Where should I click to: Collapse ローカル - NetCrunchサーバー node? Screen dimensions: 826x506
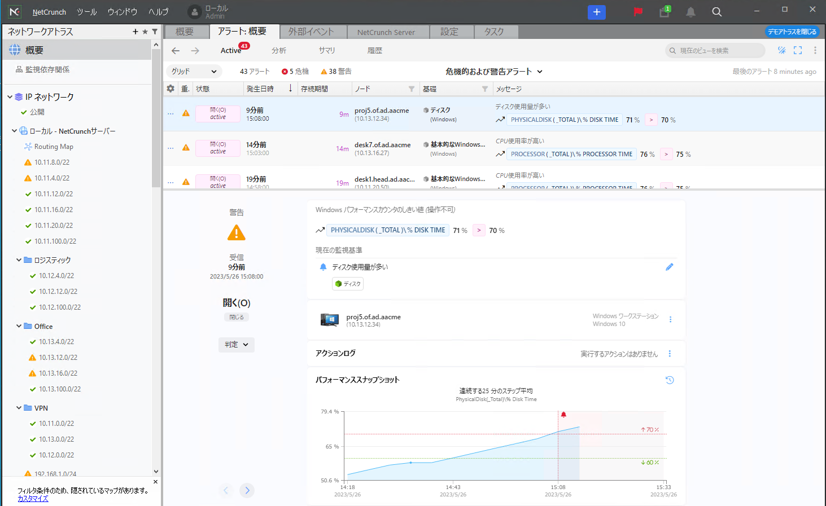(15, 131)
